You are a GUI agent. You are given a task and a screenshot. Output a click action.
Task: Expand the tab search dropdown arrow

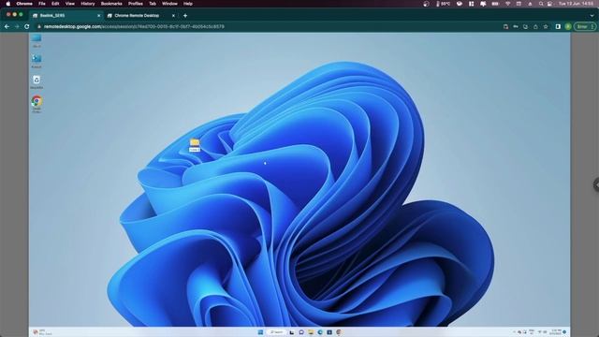pyautogui.click(x=592, y=16)
